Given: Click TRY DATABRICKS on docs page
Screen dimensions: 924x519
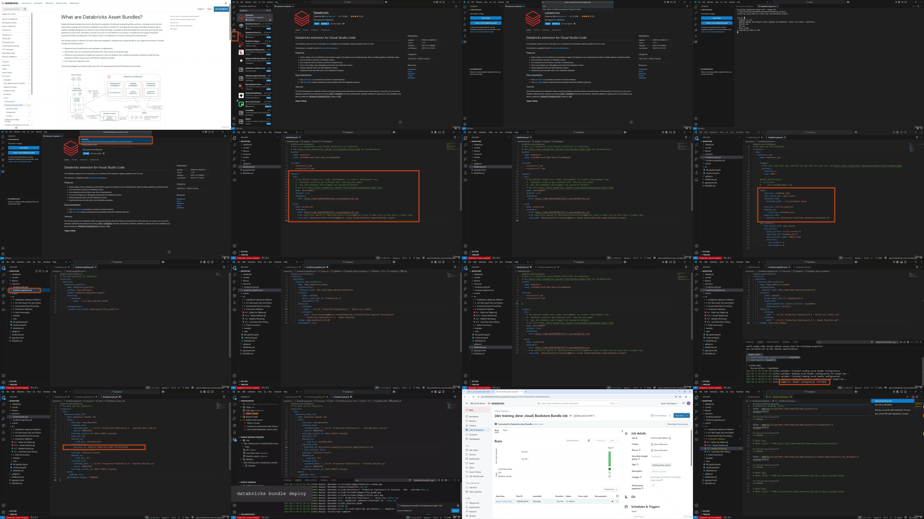Looking at the screenshot, I should [221, 9].
